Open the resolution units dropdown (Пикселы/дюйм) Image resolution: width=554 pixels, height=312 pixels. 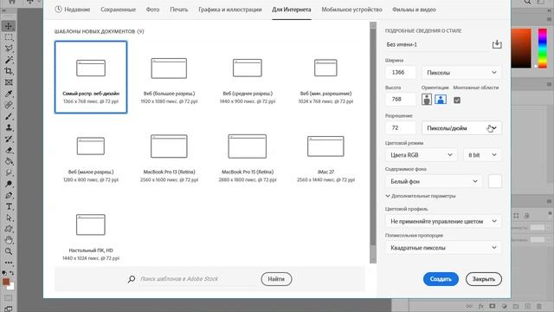pyautogui.click(x=461, y=128)
